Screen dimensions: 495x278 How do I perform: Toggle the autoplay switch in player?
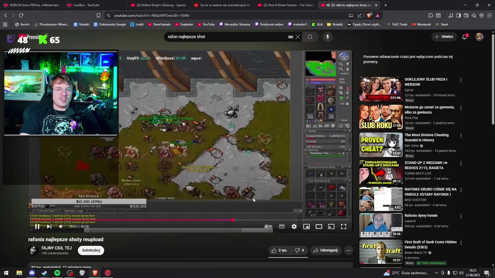(268, 227)
